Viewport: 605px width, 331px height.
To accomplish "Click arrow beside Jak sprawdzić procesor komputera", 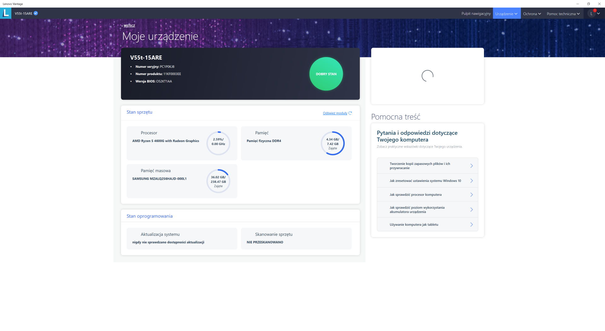I will click(x=471, y=195).
